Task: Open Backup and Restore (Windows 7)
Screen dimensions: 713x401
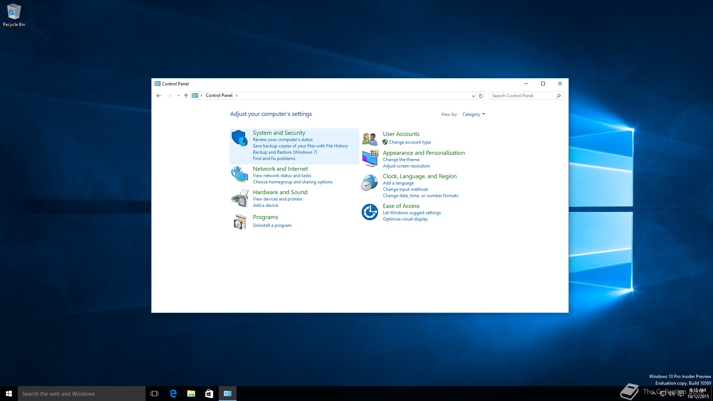Action: (x=285, y=152)
